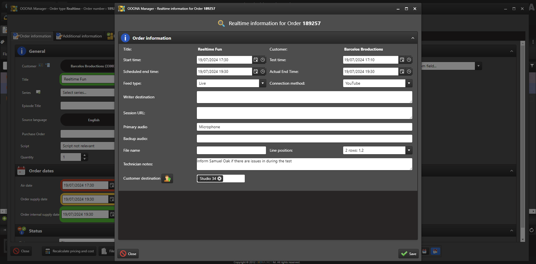Open the Connection method dropdown

pyautogui.click(x=409, y=83)
